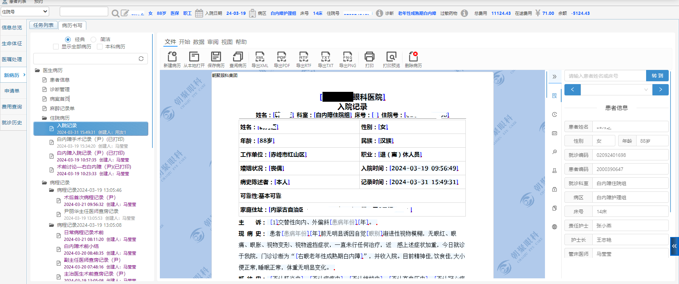Click the 新建病历 new record icon
679x284 pixels.
(x=172, y=57)
